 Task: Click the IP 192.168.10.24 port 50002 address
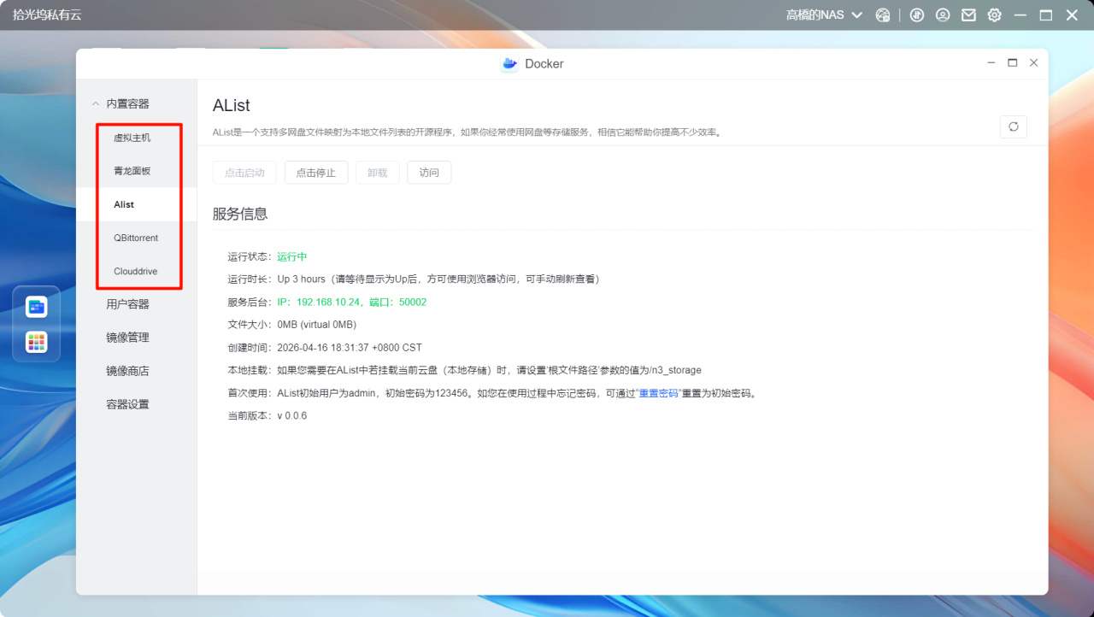point(352,303)
